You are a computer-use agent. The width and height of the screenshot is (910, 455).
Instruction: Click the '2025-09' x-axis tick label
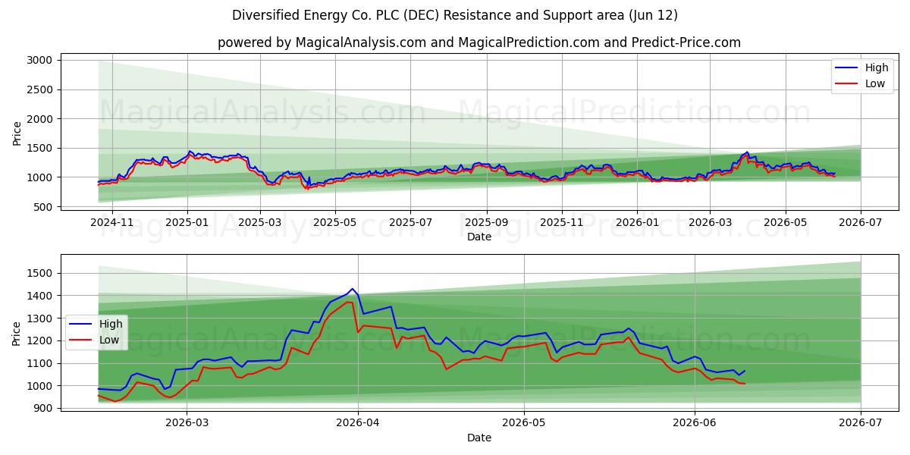486,223
